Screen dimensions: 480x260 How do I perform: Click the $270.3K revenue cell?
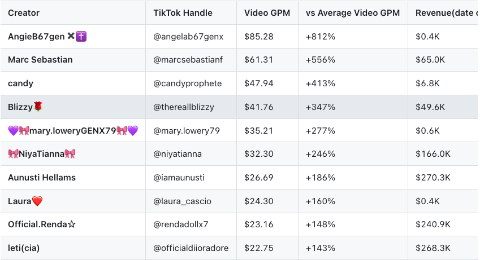433,178
